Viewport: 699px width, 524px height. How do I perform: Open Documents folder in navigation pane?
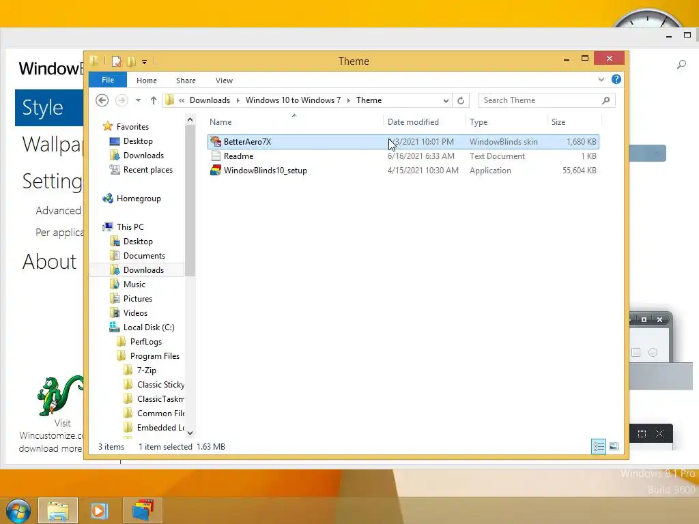[x=144, y=256]
